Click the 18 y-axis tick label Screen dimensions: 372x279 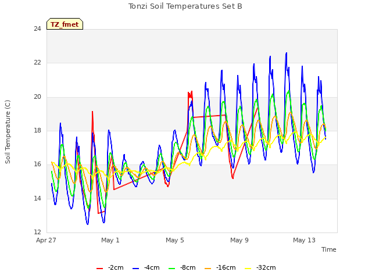(x=37, y=130)
